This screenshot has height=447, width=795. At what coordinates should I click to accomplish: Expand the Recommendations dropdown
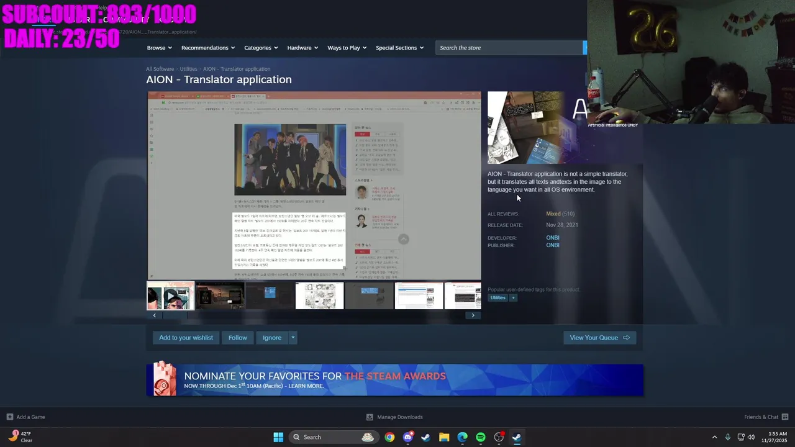pyautogui.click(x=207, y=48)
